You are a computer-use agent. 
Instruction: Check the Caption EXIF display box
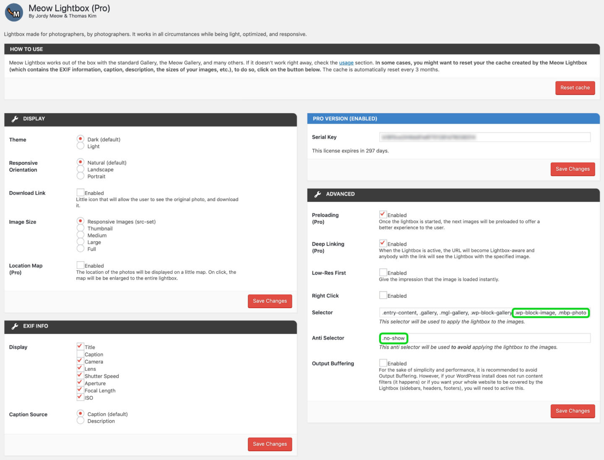80,354
